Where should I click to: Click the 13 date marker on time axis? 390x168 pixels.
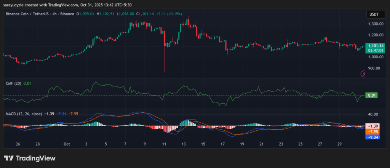(184, 144)
